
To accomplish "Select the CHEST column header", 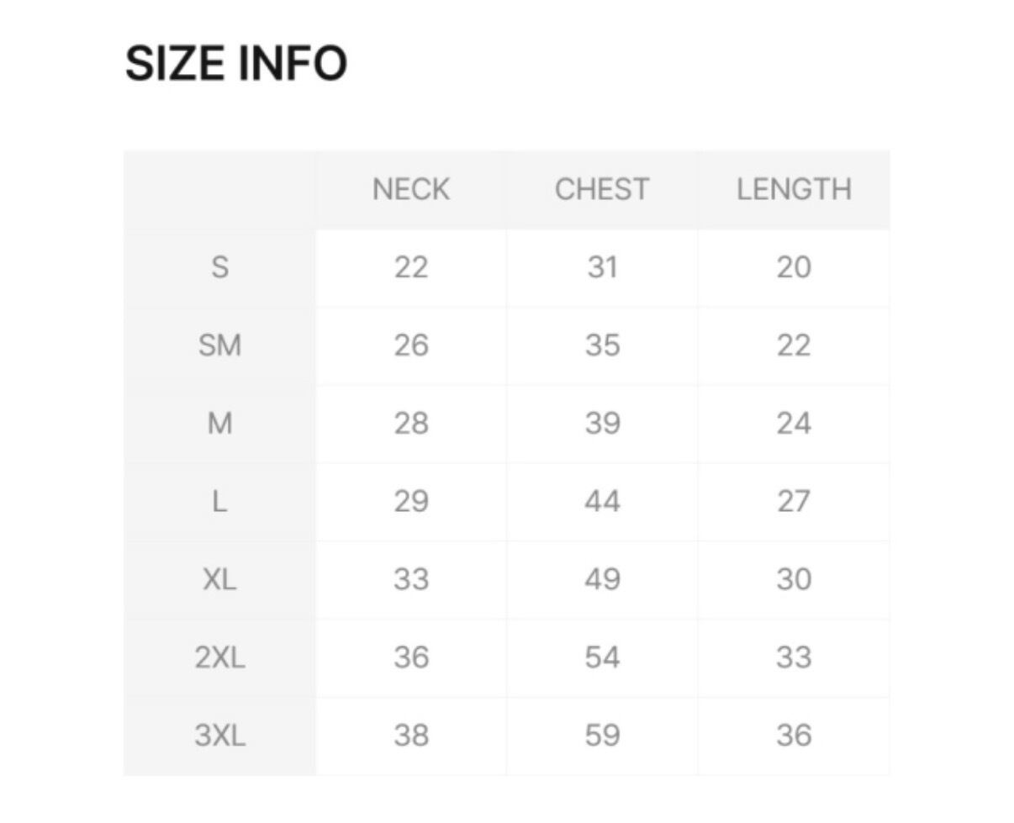I will [x=602, y=189].
